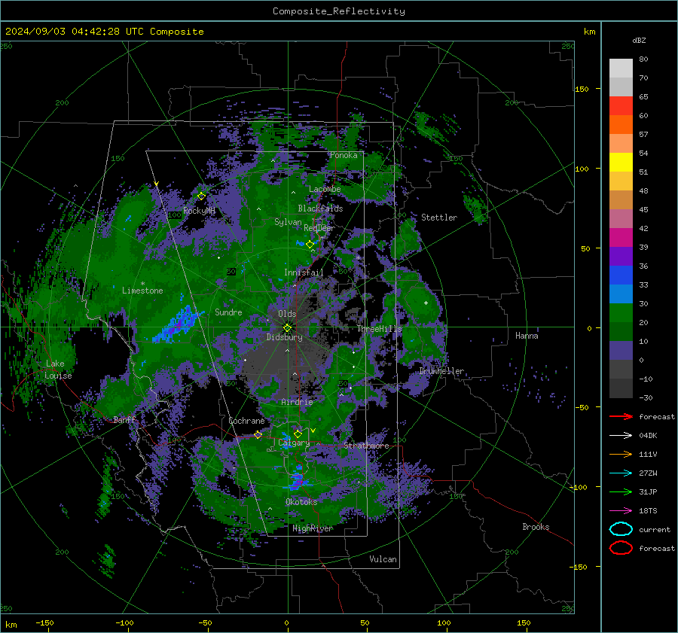
Task: Click the km unit label at top right
Action: coord(589,32)
